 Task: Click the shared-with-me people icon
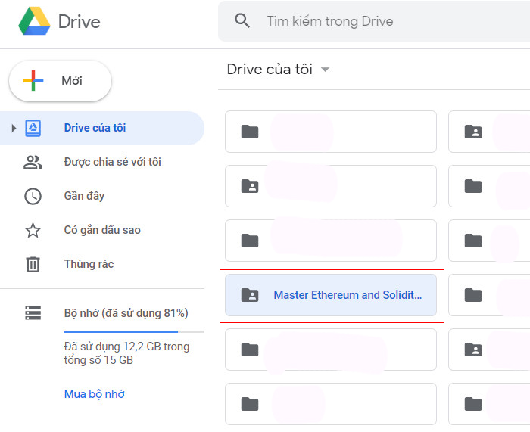33,162
